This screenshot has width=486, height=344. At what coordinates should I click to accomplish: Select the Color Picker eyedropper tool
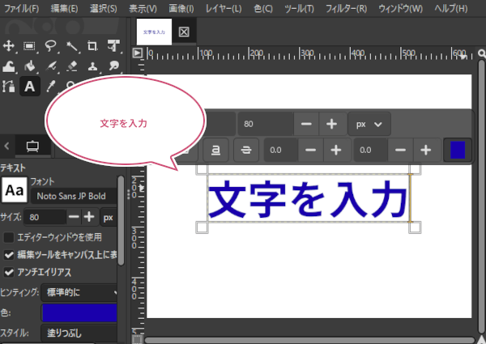click(50, 87)
